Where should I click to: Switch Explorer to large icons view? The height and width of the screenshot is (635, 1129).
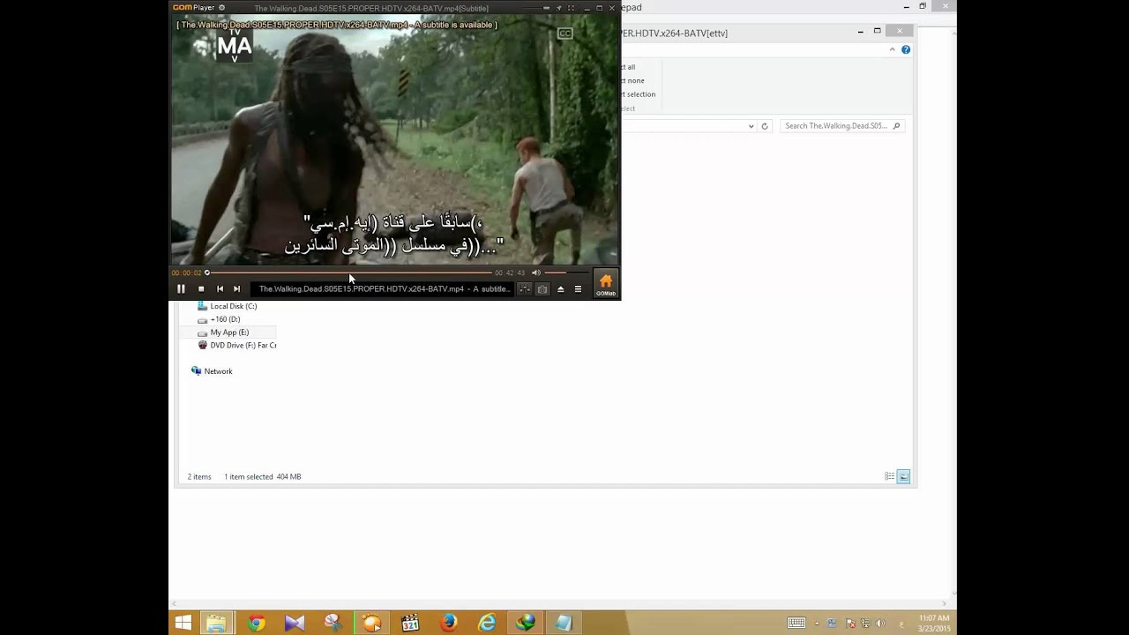[x=903, y=476]
